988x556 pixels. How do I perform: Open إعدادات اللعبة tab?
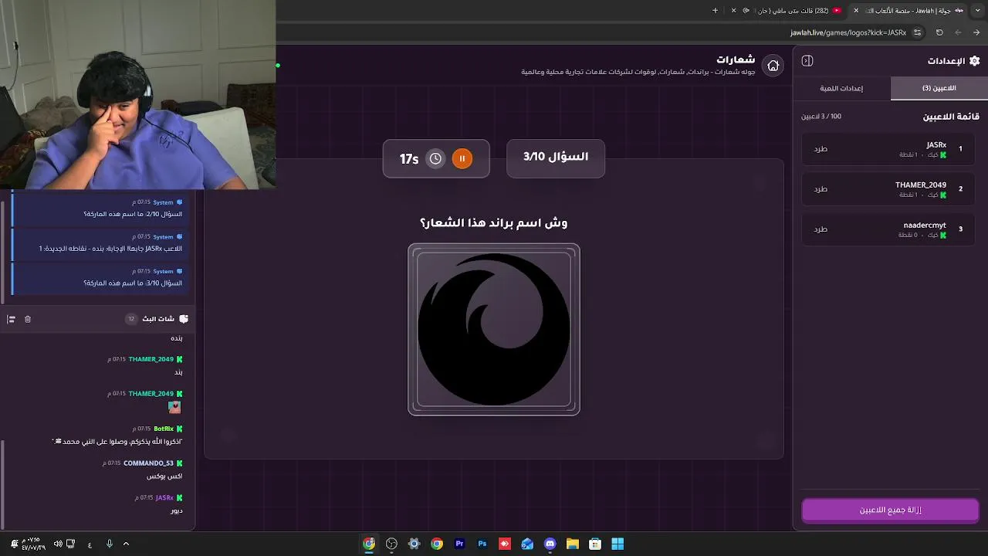pos(841,88)
